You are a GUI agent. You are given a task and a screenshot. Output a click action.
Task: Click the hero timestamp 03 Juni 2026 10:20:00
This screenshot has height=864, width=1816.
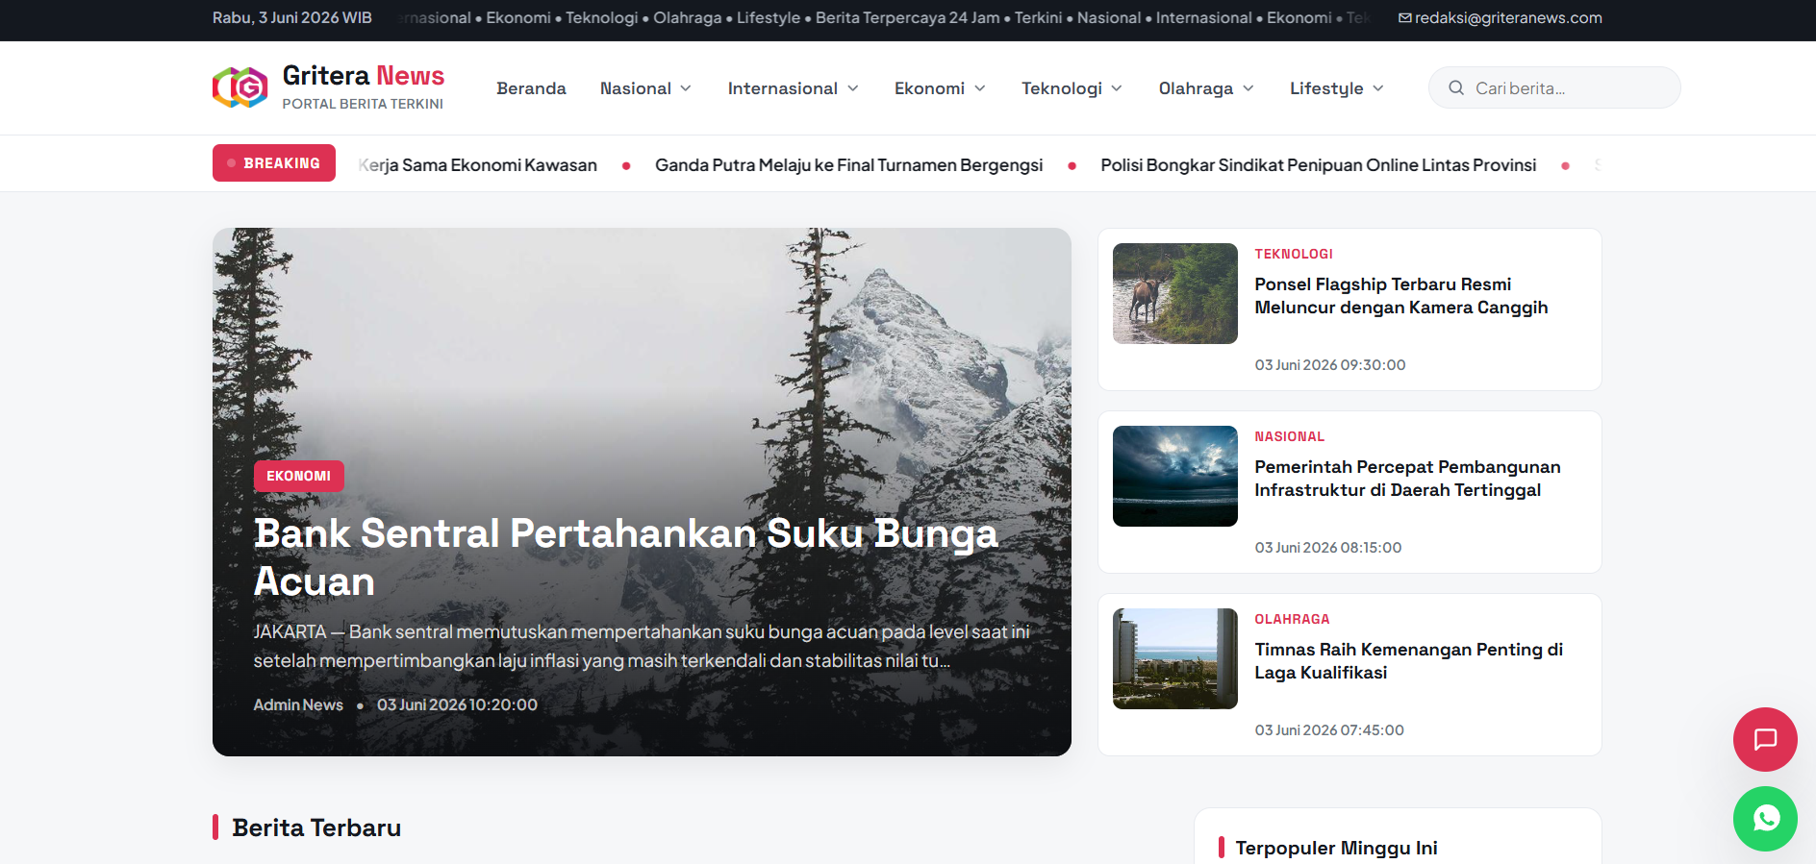[457, 704]
